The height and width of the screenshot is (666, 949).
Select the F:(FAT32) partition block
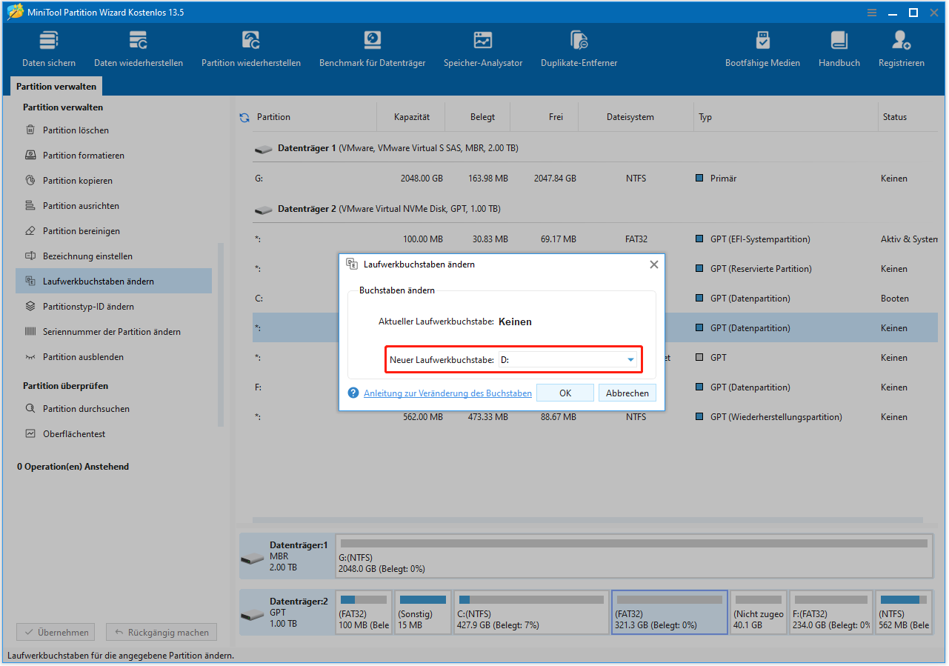831,612
